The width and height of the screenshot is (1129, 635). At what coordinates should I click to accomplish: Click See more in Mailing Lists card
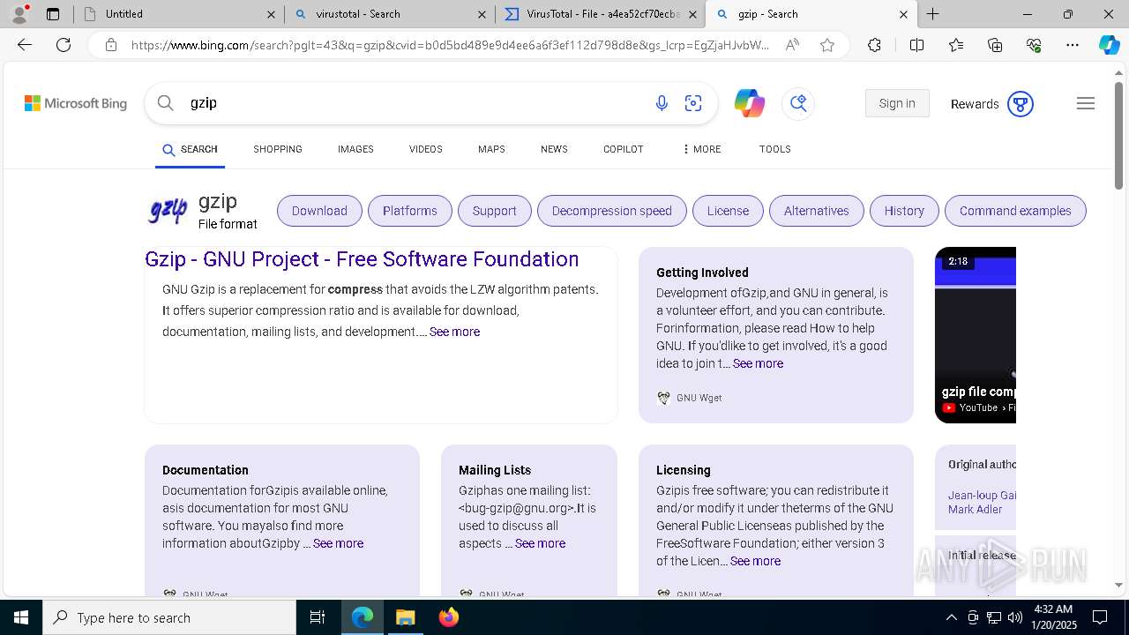click(540, 543)
